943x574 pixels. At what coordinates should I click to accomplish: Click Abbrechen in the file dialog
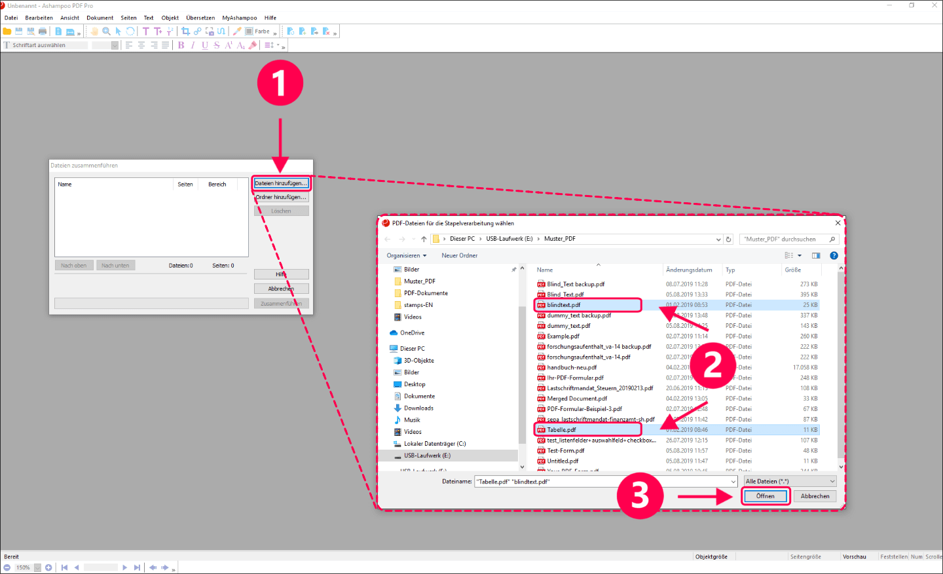[815, 496]
